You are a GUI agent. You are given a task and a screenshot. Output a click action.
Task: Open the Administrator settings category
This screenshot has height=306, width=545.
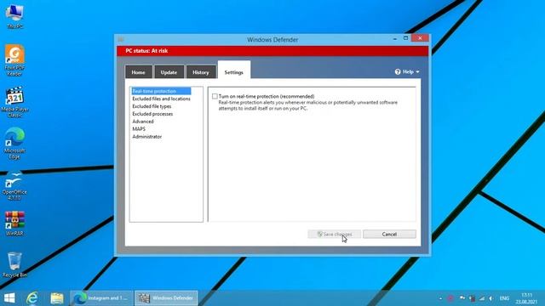coord(146,137)
